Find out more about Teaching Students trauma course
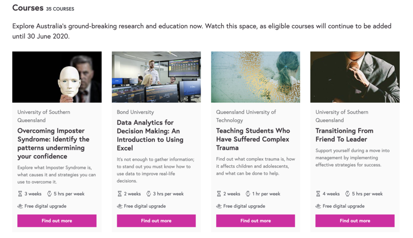Screen dimensions: 413x238 255,221
